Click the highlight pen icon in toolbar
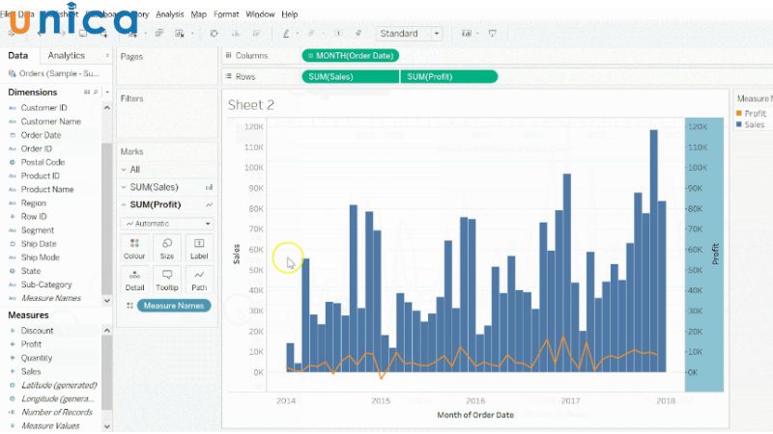773x434 pixels. [286, 33]
